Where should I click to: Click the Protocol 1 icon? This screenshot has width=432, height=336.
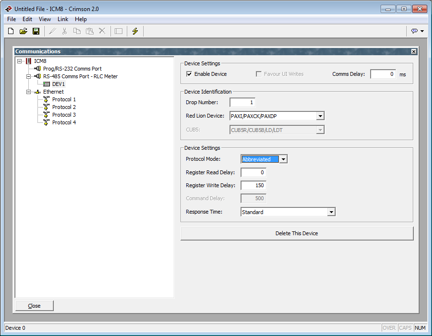point(47,99)
